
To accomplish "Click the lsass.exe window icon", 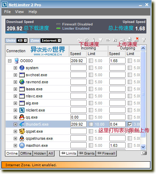I will point(22,89).
